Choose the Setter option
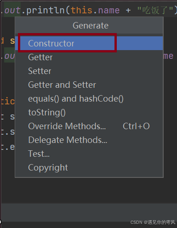 click(x=89, y=71)
